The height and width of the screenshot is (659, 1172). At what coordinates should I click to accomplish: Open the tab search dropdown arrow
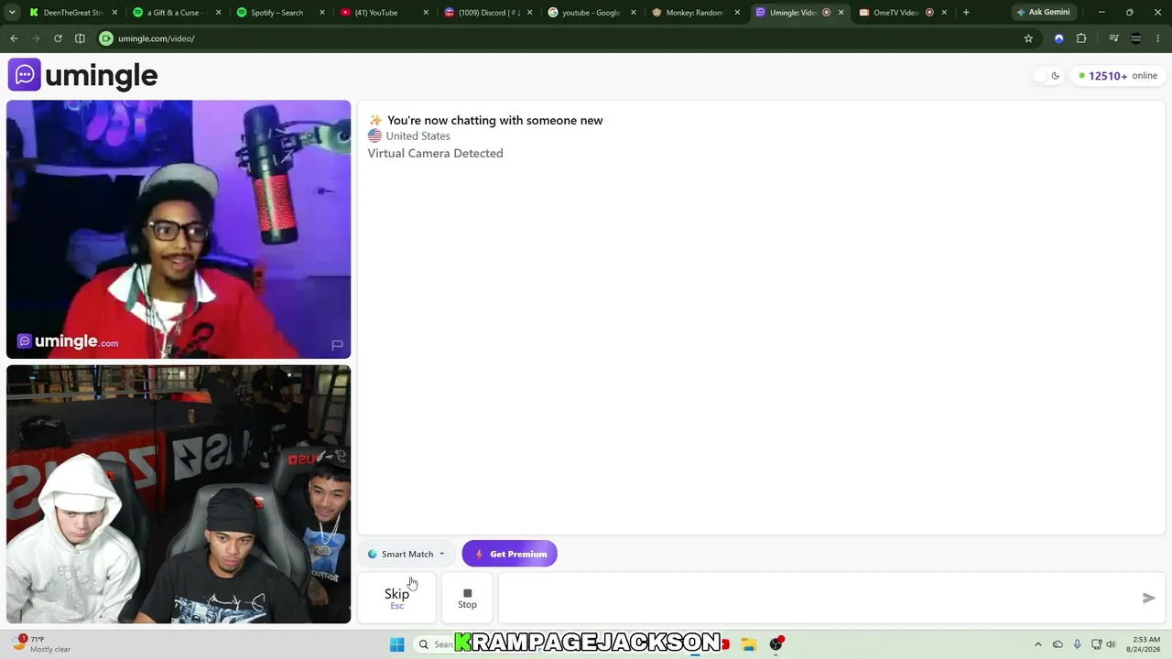click(x=12, y=13)
